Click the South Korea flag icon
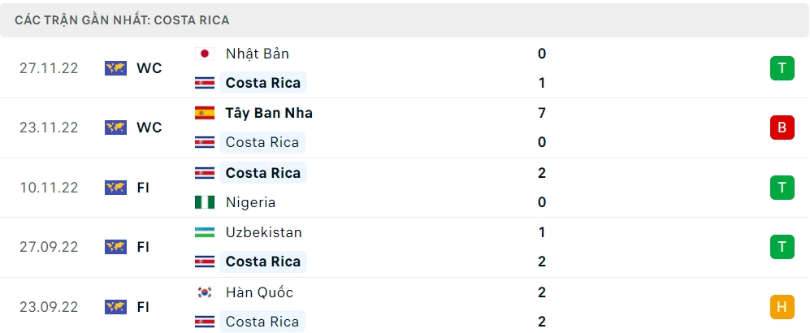 click(x=204, y=292)
